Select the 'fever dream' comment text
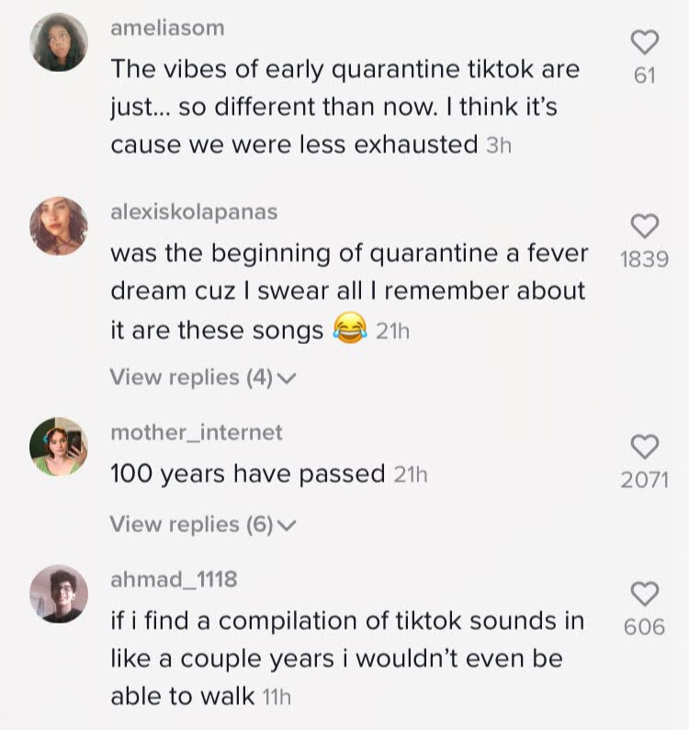This screenshot has height=730, width=689. click(347, 291)
